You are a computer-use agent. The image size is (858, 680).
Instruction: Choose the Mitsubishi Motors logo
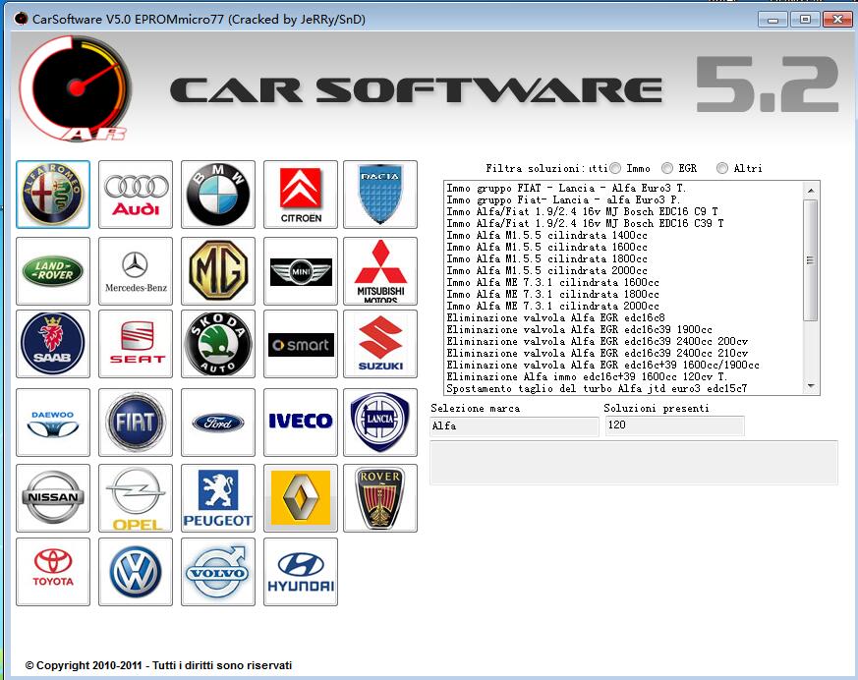click(380, 271)
